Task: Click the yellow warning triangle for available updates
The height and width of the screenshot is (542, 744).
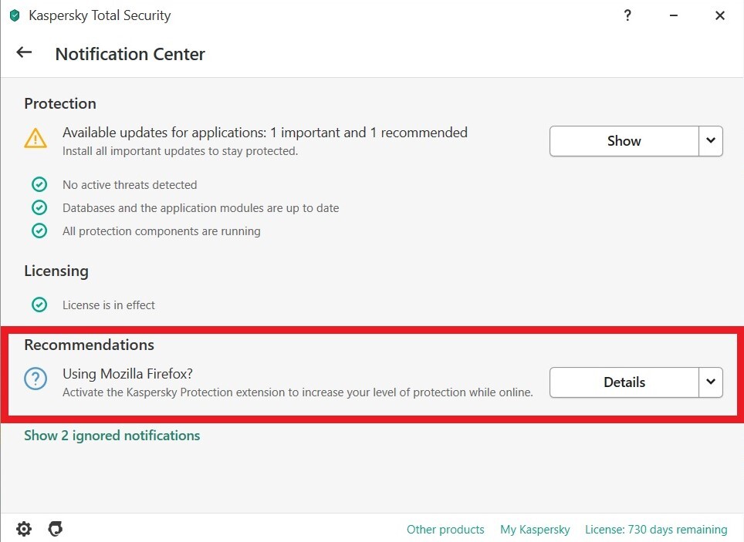Action: (36, 139)
